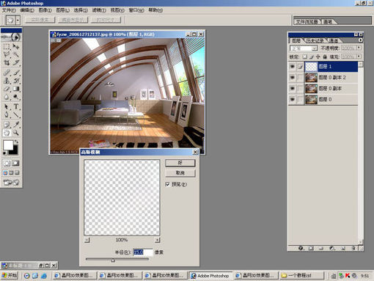
Task: Select the Type tool
Action: [x=16, y=106]
